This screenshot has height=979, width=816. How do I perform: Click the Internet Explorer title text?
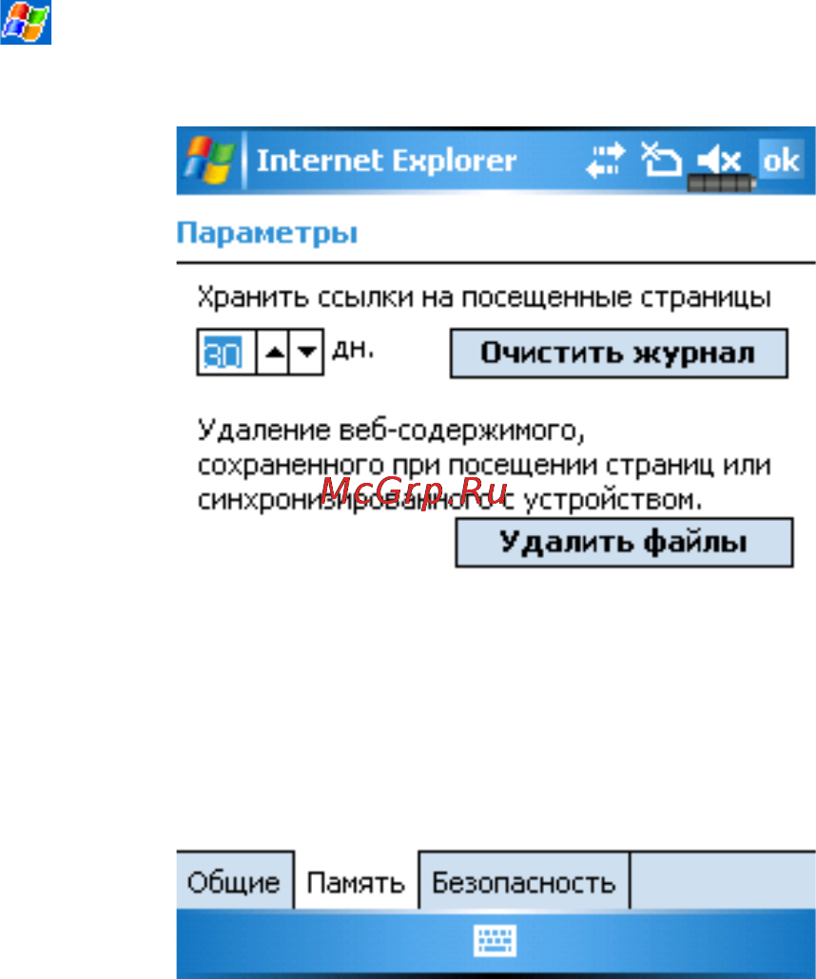pyautogui.click(x=387, y=161)
